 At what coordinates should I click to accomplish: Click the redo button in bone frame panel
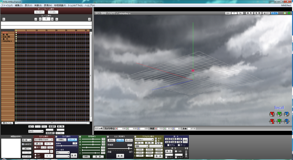[53, 12]
